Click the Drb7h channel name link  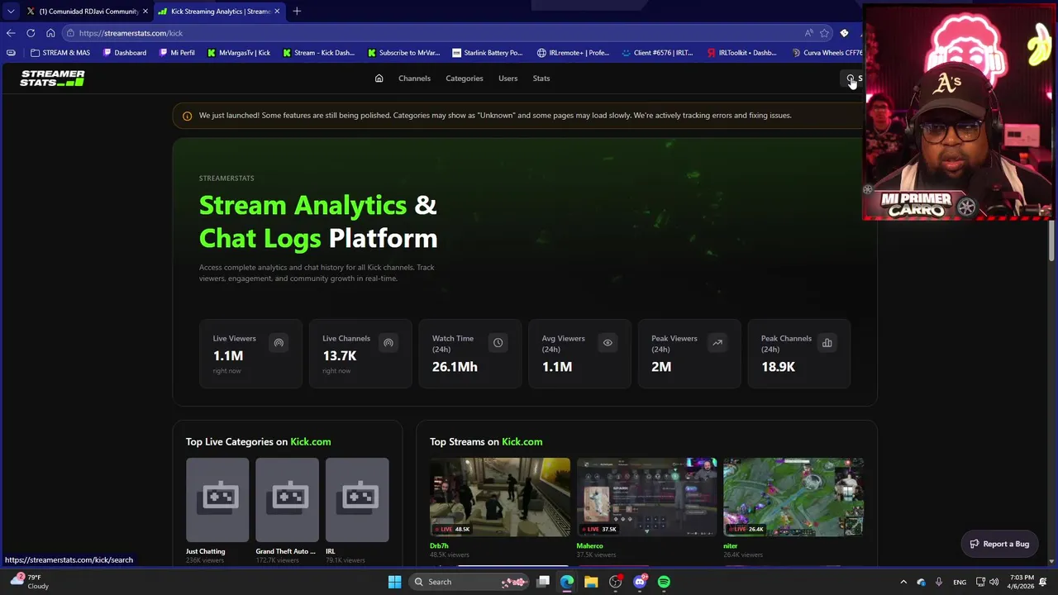(x=439, y=546)
